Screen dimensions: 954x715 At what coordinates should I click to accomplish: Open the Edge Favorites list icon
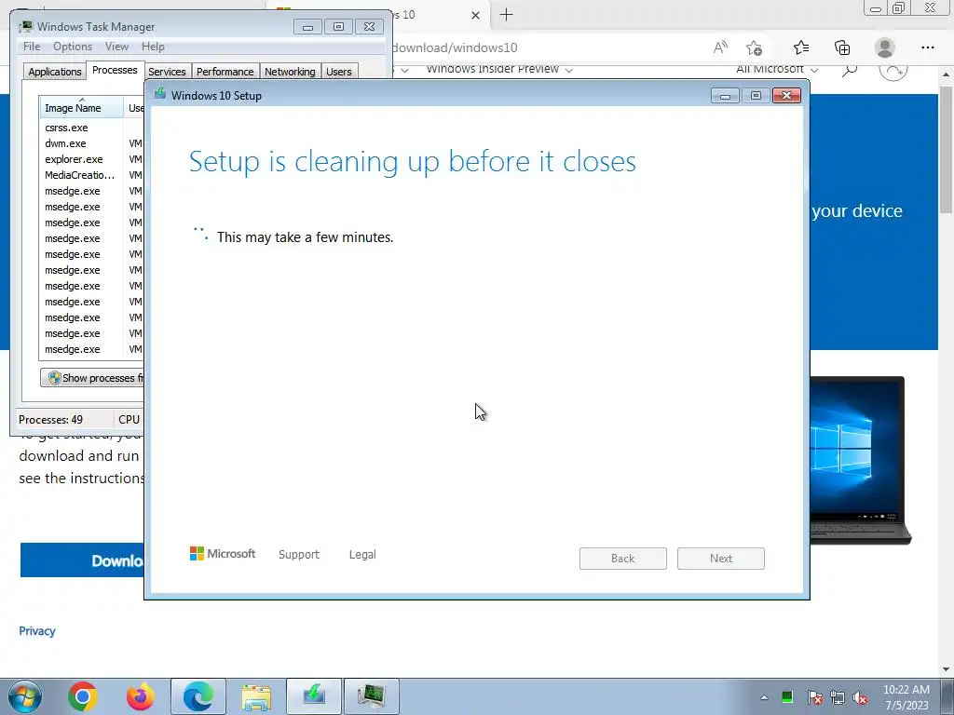tap(801, 47)
